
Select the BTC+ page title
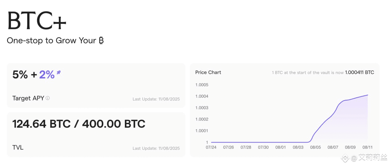(x=37, y=20)
